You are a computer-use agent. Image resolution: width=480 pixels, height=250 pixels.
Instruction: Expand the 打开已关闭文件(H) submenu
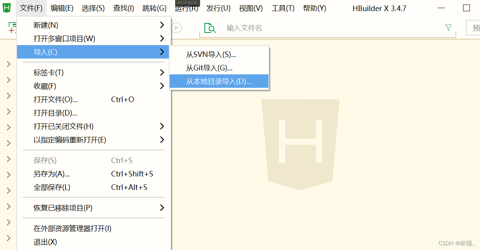click(x=93, y=126)
